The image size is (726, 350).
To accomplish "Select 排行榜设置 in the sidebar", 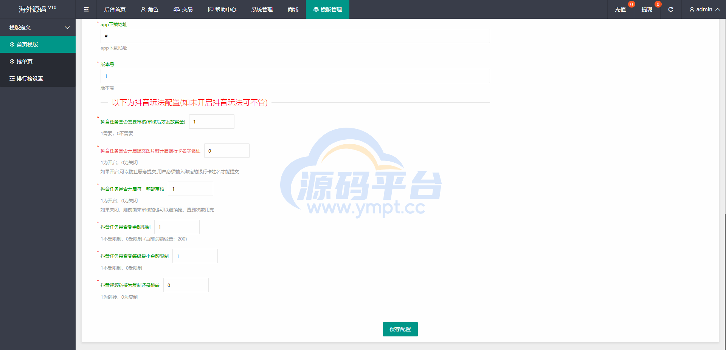I will tap(38, 79).
